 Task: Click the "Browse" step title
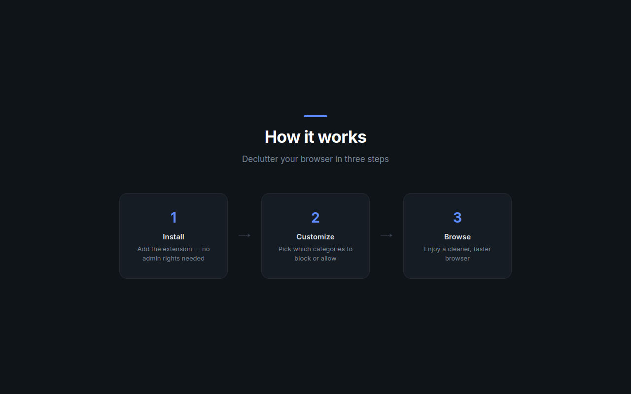click(x=457, y=237)
